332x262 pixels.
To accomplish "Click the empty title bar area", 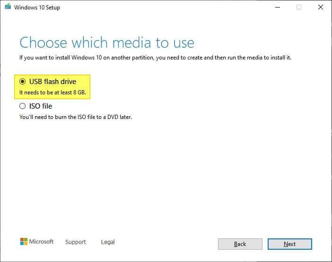I will (x=165, y=7).
